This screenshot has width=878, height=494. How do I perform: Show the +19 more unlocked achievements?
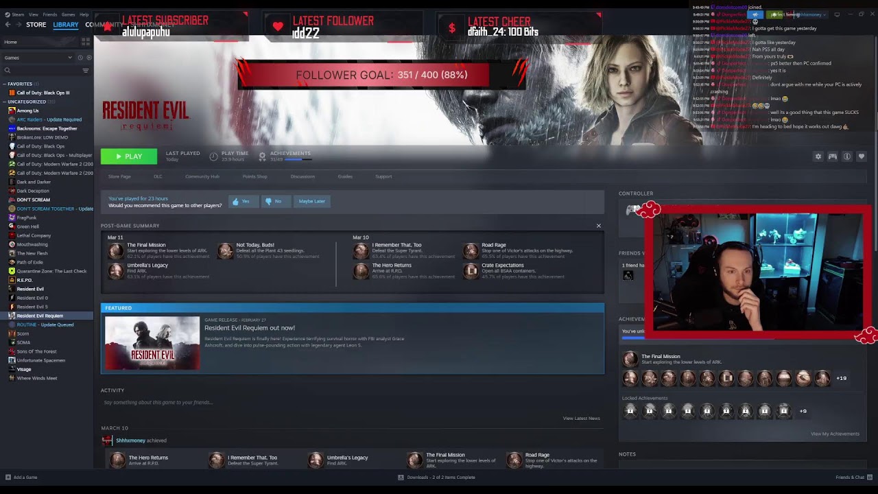click(841, 378)
